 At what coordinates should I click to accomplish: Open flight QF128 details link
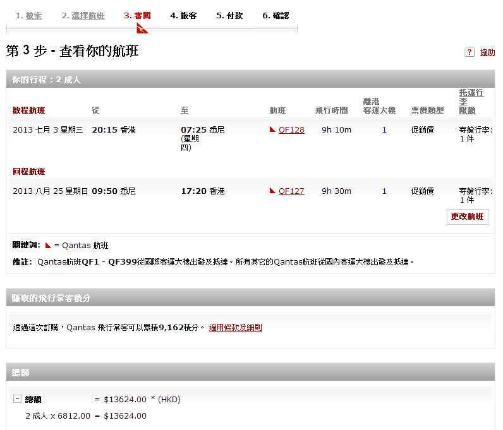(291, 130)
